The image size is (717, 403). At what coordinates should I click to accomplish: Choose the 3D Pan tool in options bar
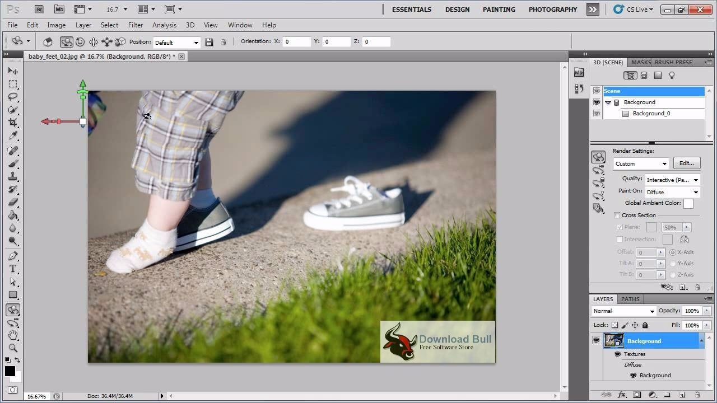93,42
